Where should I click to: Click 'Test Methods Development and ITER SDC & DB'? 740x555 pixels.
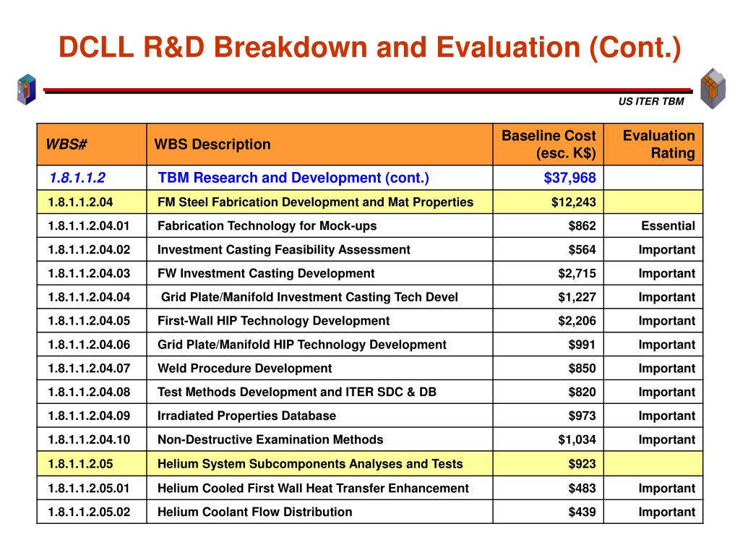[297, 392]
